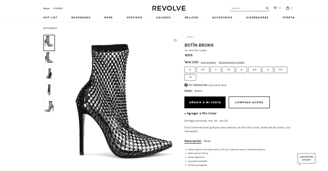The image size is (328, 171).
Task: Open the search magnifier icon
Action: point(267,8)
